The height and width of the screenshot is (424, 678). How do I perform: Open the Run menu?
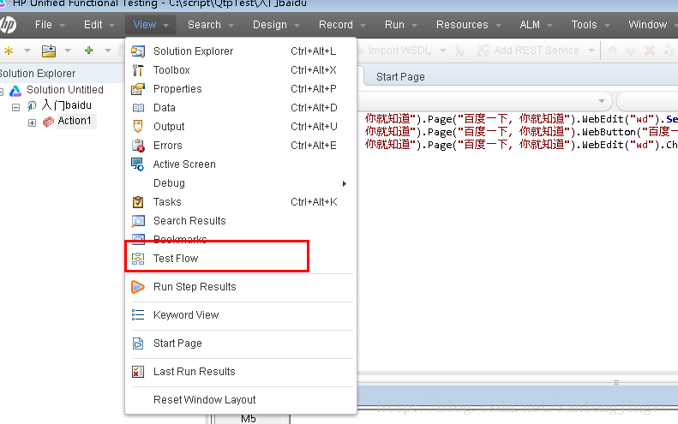(401, 25)
